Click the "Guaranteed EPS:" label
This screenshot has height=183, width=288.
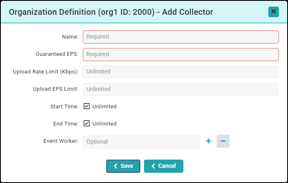coord(57,54)
